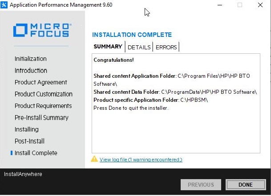Click the Product Requirements step

[43, 106]
